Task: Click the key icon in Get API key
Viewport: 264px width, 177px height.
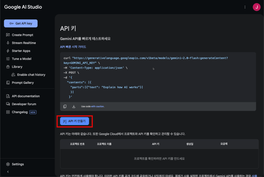Action: (12, 24)
